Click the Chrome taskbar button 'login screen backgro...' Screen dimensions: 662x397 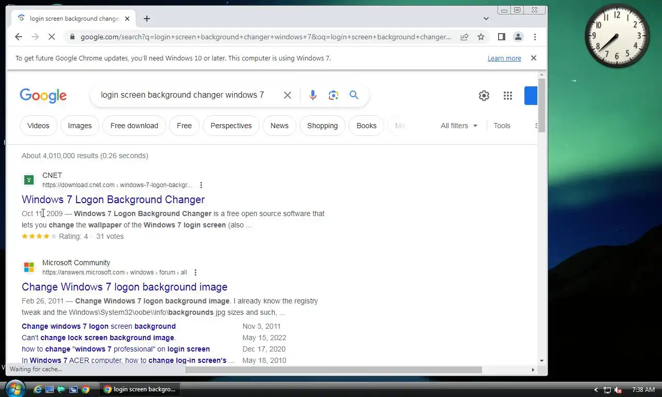141,389
